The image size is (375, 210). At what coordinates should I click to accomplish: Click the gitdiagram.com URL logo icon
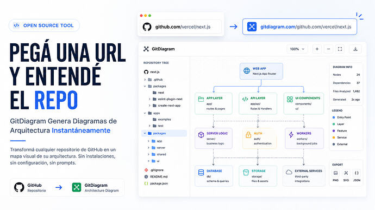coord(252,27)
